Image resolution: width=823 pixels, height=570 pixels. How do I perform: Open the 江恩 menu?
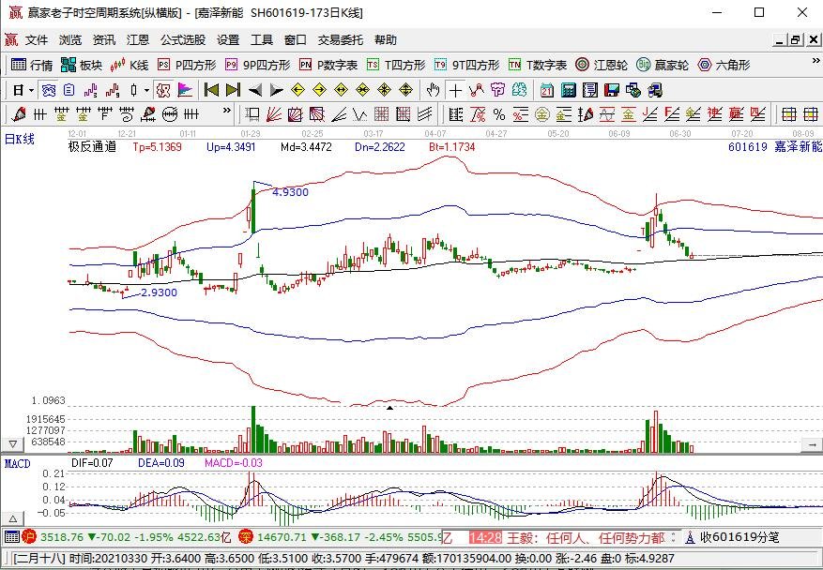coord(138,40)
